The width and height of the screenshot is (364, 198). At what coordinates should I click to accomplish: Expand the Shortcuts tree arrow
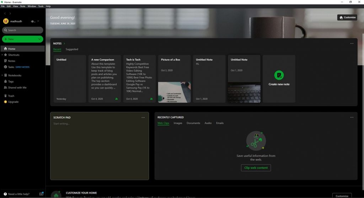[x=2, y=55]
